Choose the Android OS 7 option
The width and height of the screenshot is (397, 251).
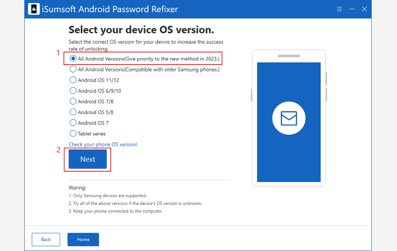click(89, 123)
